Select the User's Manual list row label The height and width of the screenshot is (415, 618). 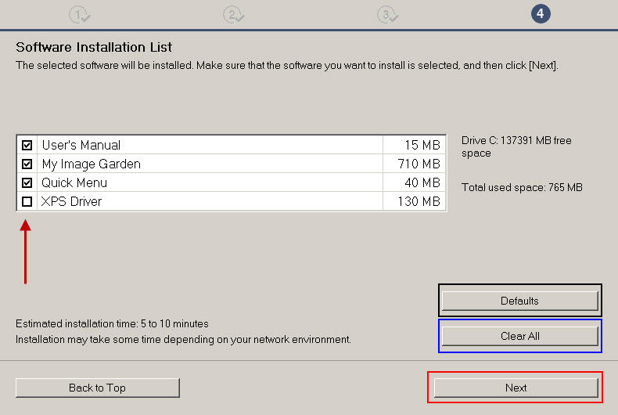point(81,146)
